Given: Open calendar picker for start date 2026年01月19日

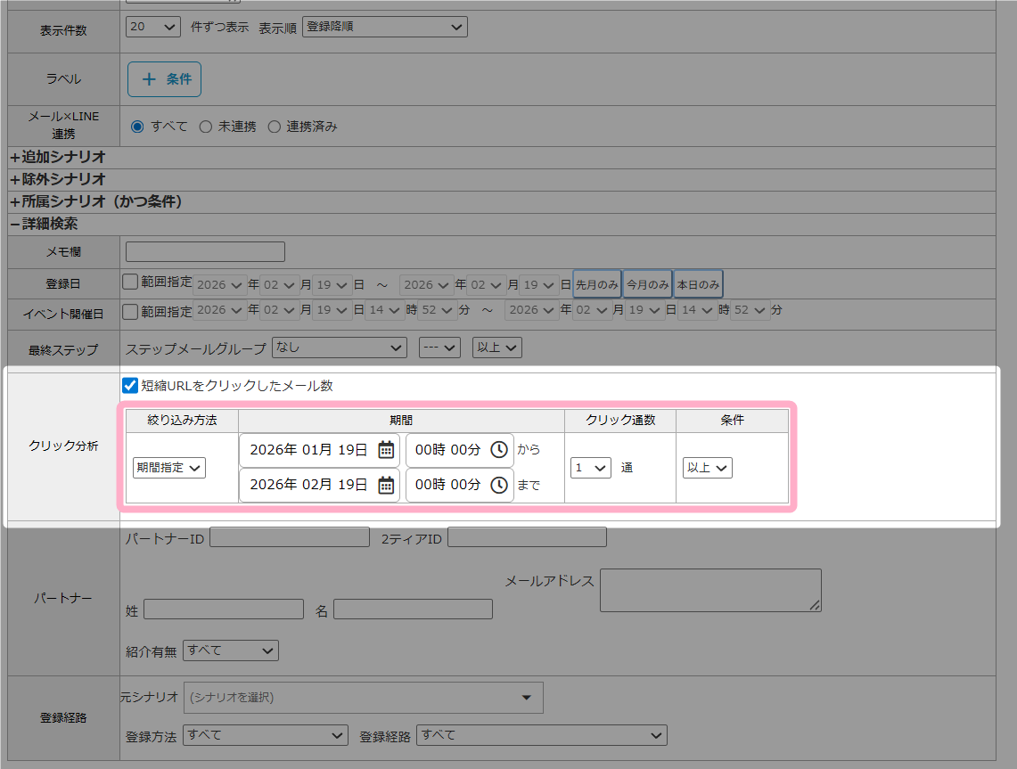Looking at the screenshot, I should [x=385, y=450].
